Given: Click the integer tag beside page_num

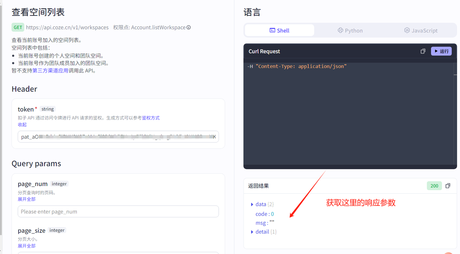Looking at the screenshot, I should (x=59, y=184).
